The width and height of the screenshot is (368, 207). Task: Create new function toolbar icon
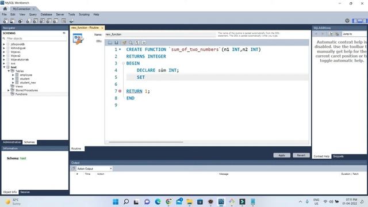56,21
